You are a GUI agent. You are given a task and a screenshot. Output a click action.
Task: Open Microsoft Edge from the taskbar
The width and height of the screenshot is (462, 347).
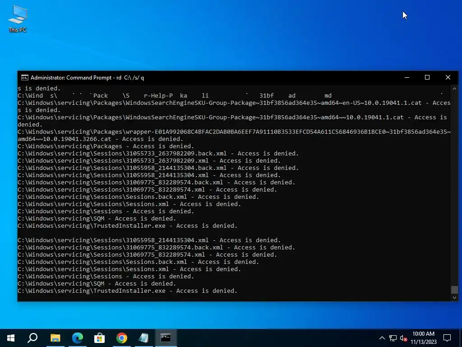point(78,338)
